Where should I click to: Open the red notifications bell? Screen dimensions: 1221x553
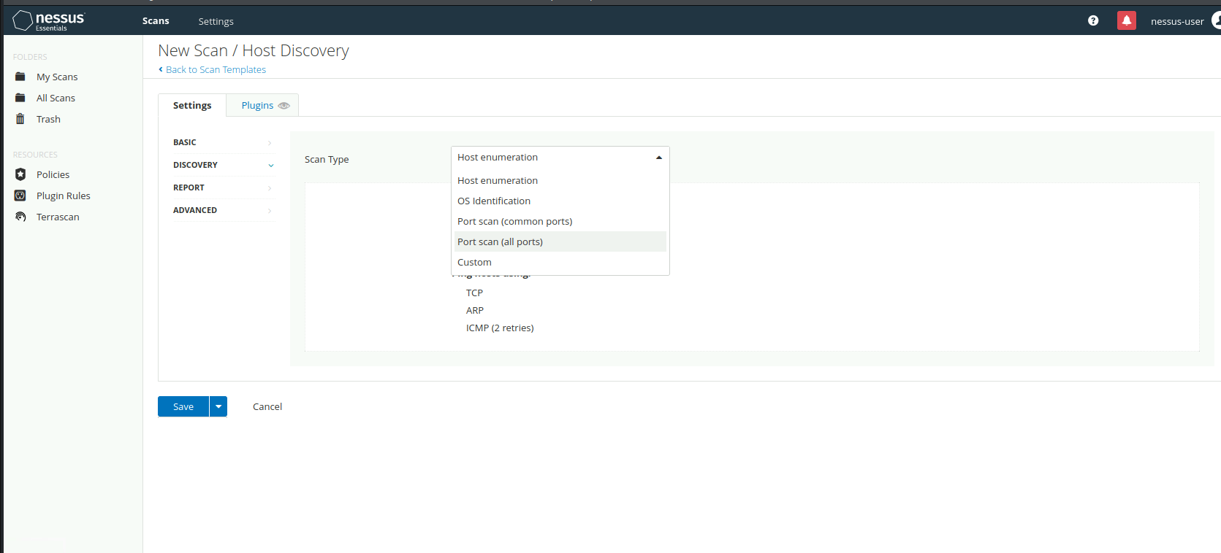1126,21
